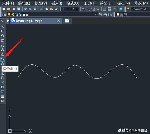Activate the Pan hand tool

click(83, 9)
